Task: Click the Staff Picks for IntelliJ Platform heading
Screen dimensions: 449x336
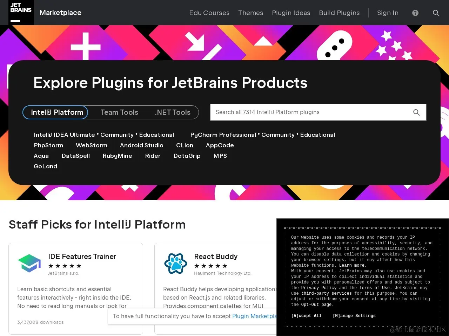Action: tap(97, 224)
